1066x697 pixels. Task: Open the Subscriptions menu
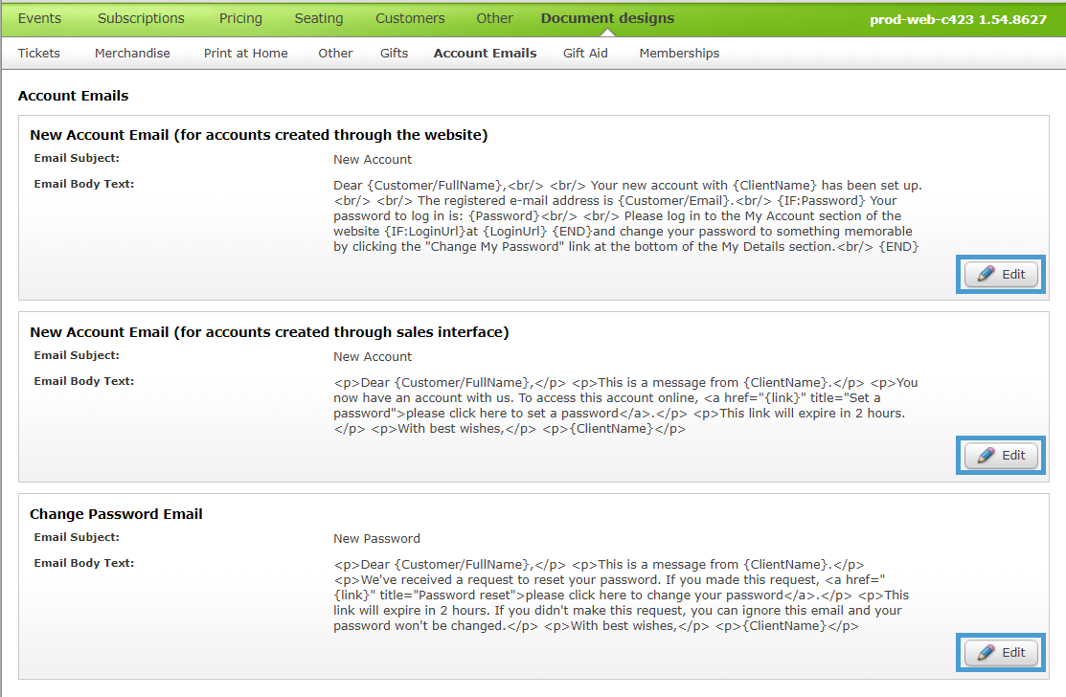(x=141, y=18)
